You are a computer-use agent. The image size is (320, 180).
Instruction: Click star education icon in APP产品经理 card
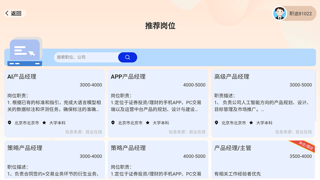pyautogui.click(x=147, y=123)
